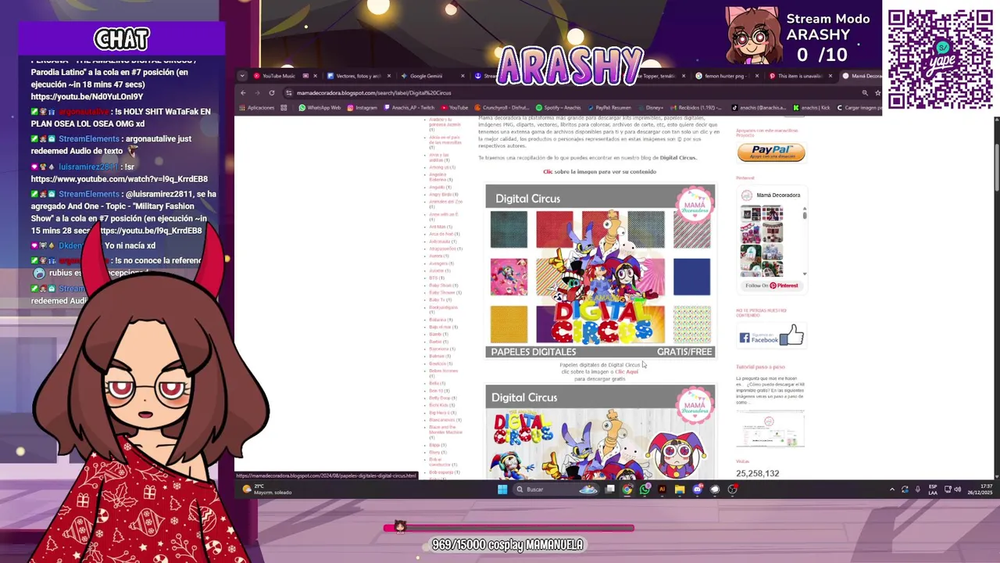
Task: Select the Mamá Decoradora tab
Action: (x=862, y=76)
